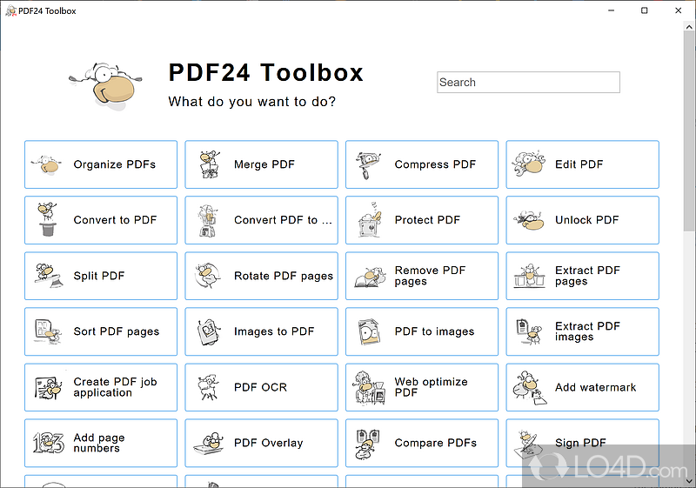The height and width of the screenshot is (488, 696).
Task: Click the Compress PDF icon
Action: pyautogui.click(x=368, y=164)
